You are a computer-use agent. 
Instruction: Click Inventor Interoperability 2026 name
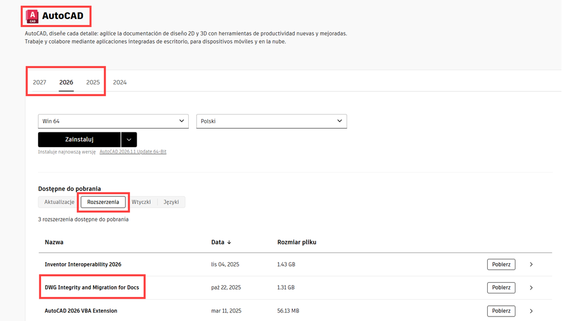(x=83, y=264)
